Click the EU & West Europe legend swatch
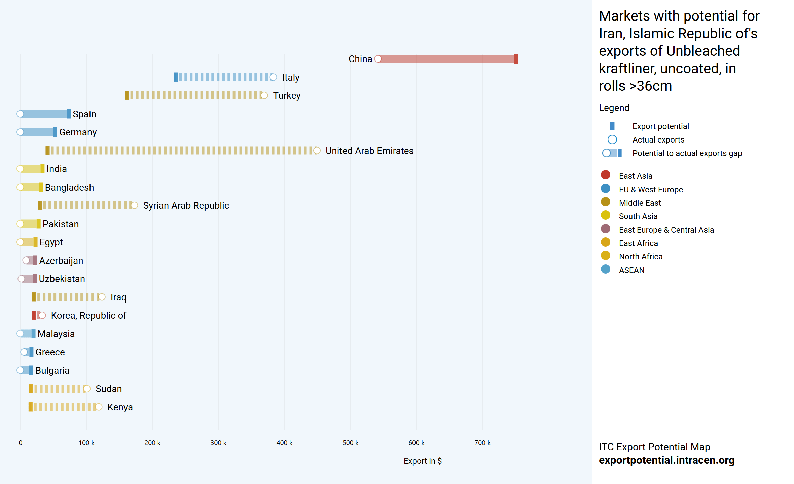Image resolution: width=794 pixels, height=484 pixels. click(x=605, y=189)
